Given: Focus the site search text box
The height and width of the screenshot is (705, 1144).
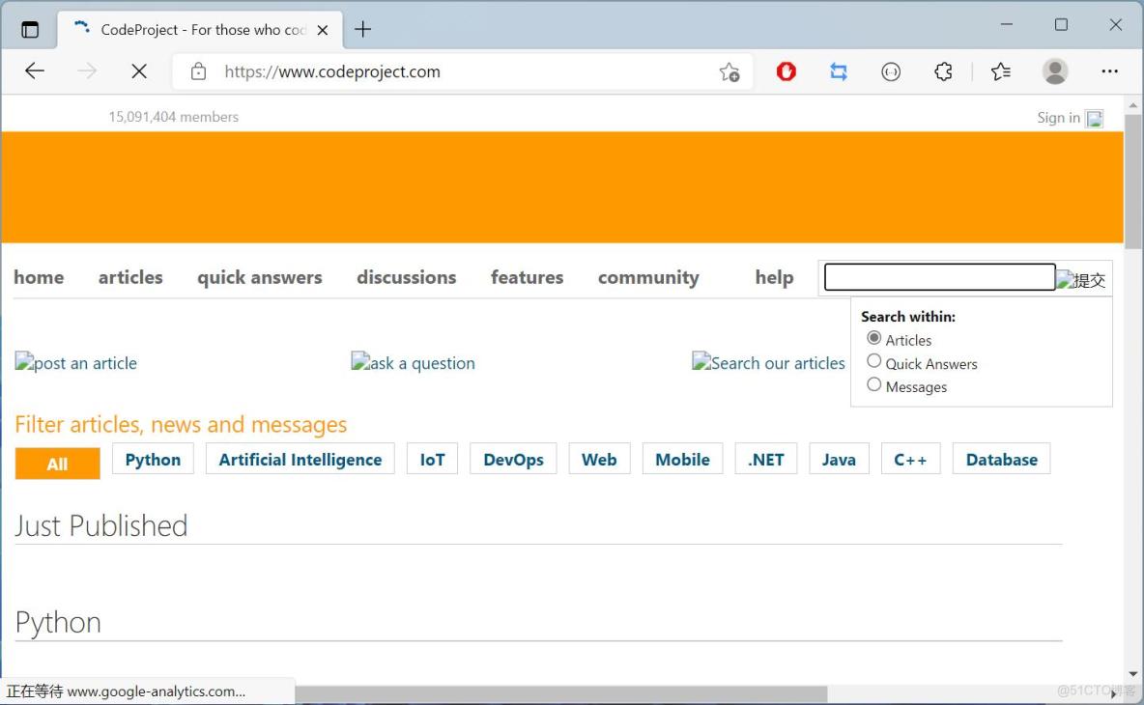Looking at the screenshot, I should point(940,277).
